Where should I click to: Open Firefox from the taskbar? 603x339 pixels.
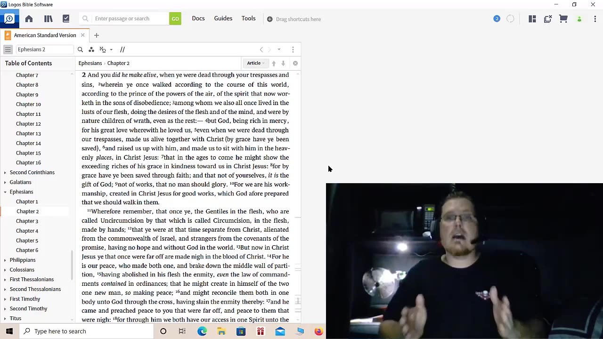pos(318,331)
